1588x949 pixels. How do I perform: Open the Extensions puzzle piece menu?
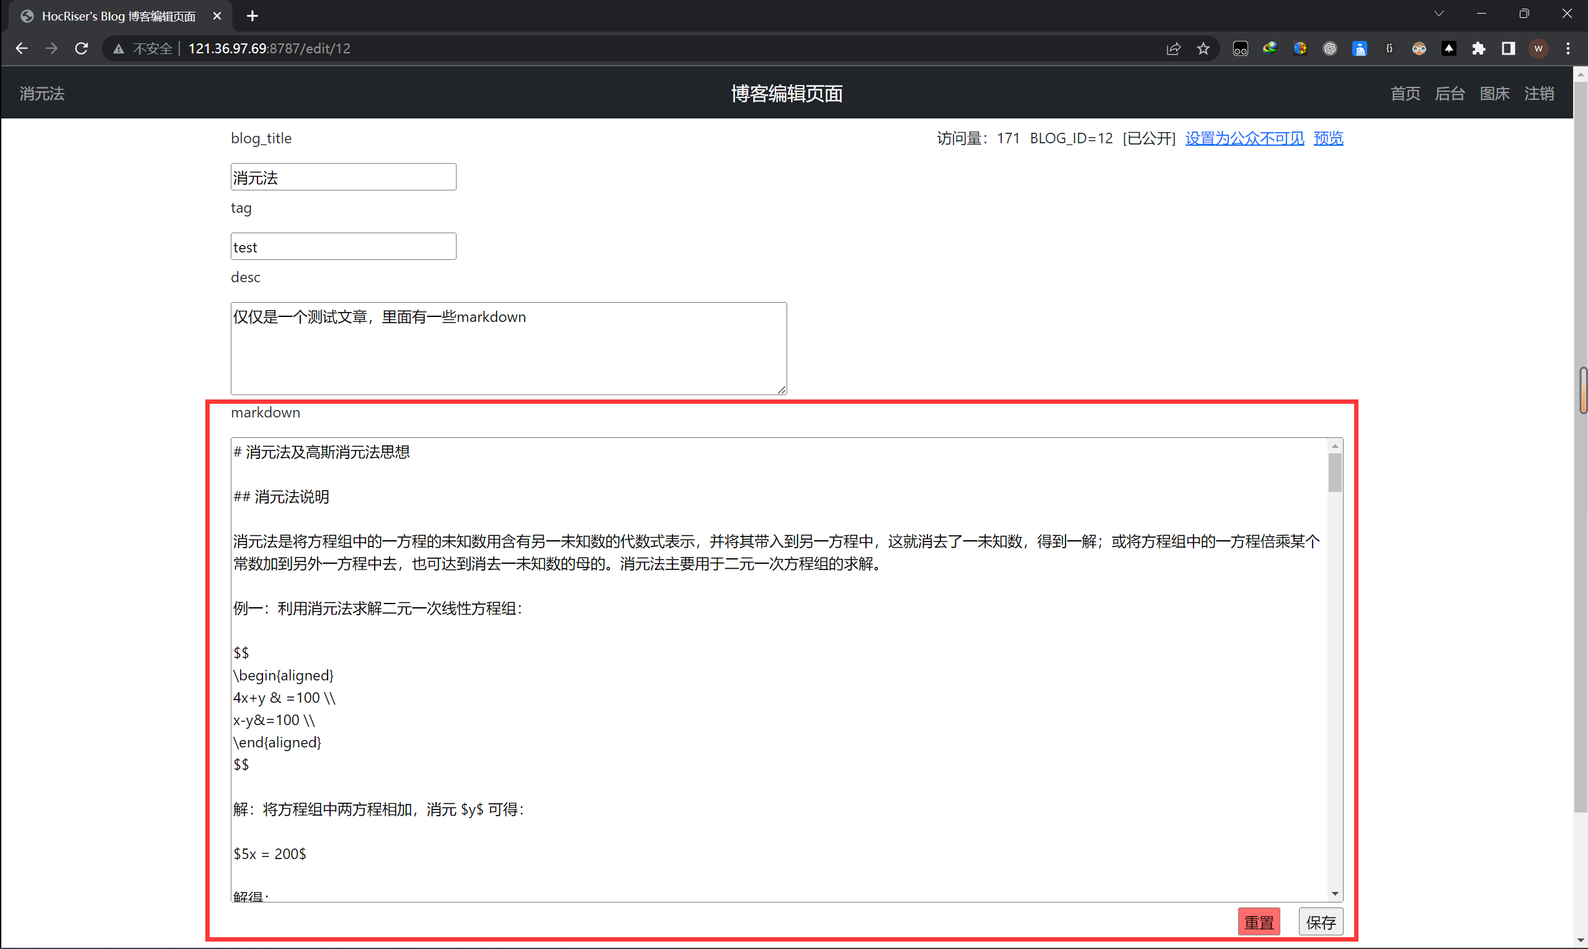tap(1478, 48)
